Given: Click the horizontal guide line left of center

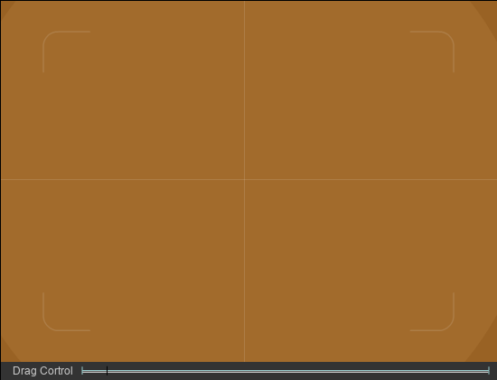Looking at the screenshot, I should (x=122, y=180).
